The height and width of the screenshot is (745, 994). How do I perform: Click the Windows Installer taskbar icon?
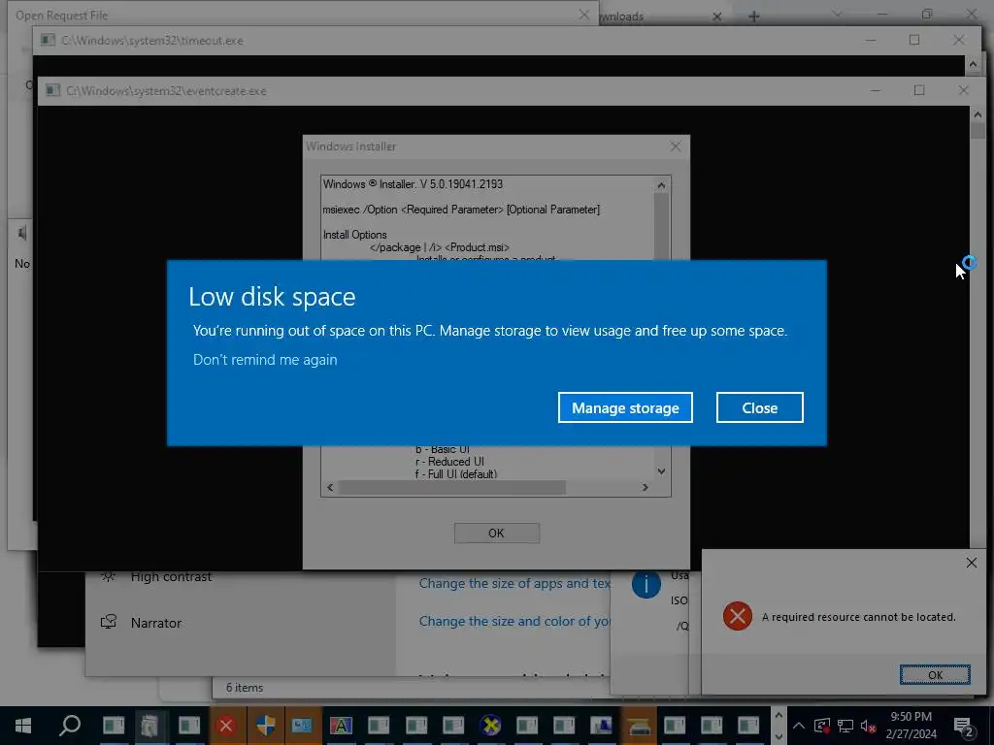(601, 726)
